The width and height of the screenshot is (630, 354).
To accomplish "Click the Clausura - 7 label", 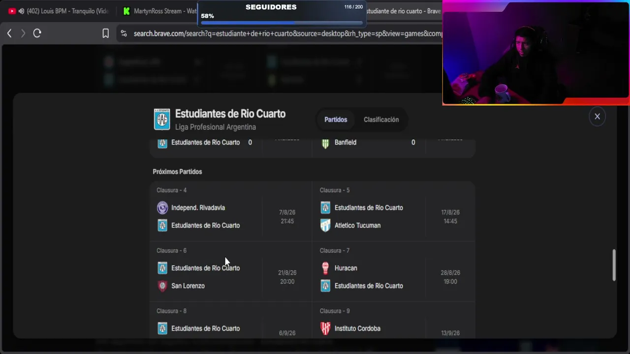I will point(335,251).
